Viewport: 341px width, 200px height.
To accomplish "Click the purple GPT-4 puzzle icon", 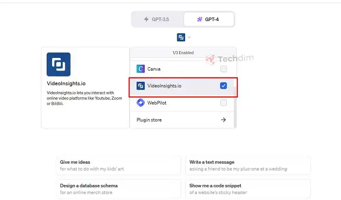I will click(200, 19).
